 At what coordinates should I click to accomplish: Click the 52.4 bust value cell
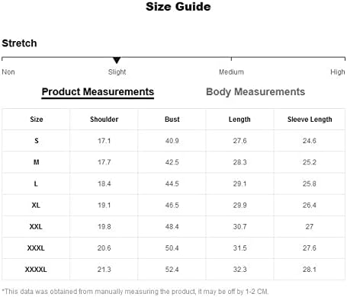(x=172, y=270)
